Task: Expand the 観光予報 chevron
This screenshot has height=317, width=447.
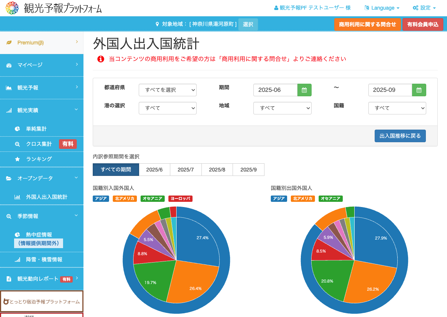Action: coord(77,87)
